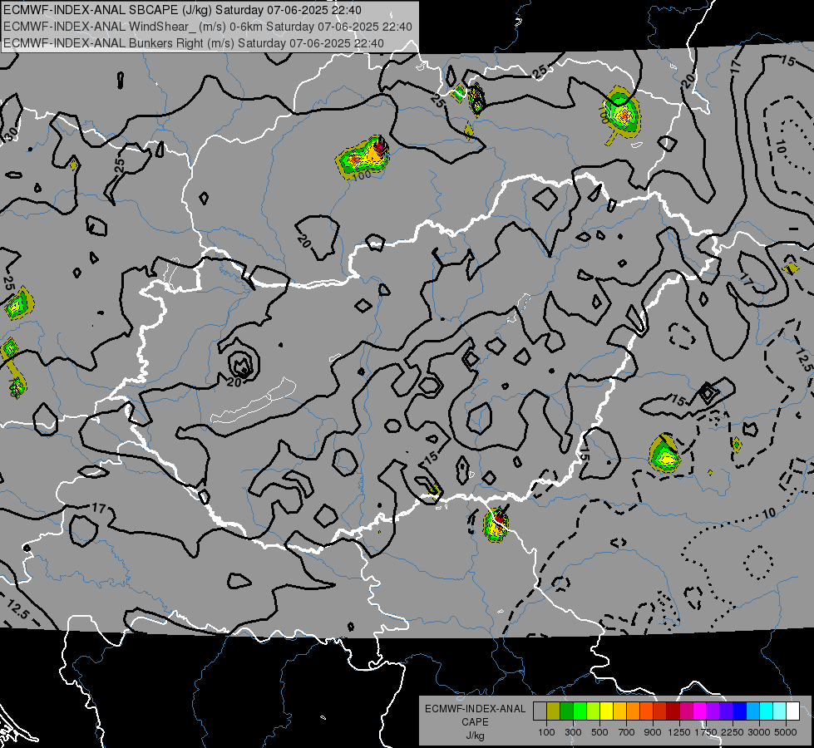
Task: Click the gray swatch in CAPE legend
Action: tap(540, 711)
